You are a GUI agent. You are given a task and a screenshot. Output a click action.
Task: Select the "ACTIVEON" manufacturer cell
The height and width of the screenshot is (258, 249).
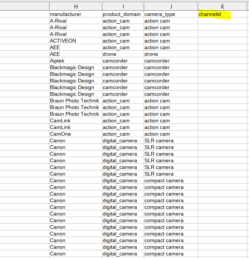click(x=76, y=41)
